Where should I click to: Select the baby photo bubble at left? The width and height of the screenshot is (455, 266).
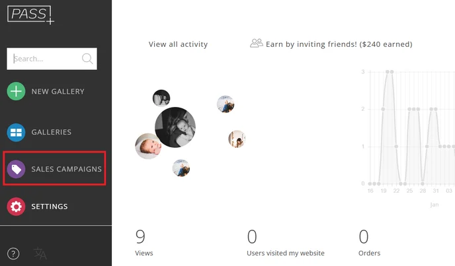pyautogui.click(x=148, y=146)
